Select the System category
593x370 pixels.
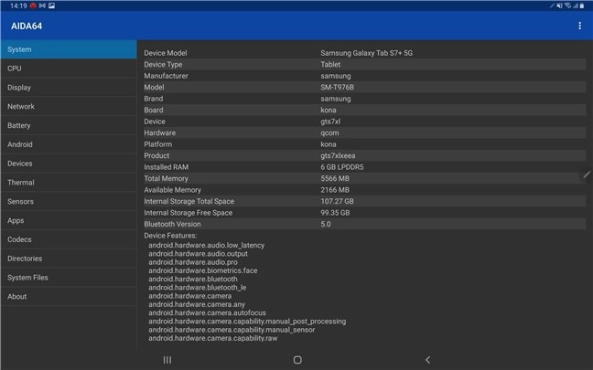click(x=69, y=49)
